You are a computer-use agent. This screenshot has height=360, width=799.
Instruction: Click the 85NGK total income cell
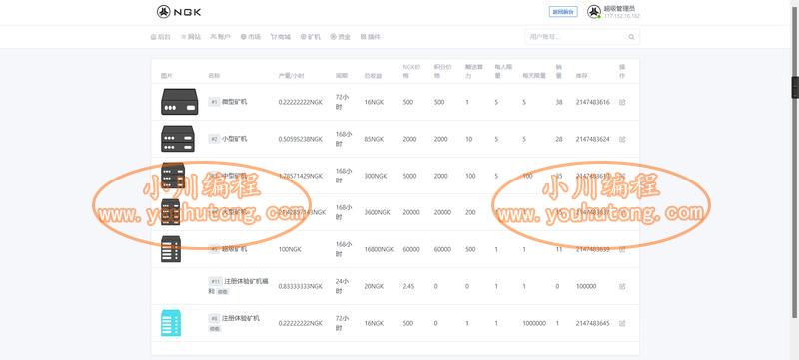point(374,139)
